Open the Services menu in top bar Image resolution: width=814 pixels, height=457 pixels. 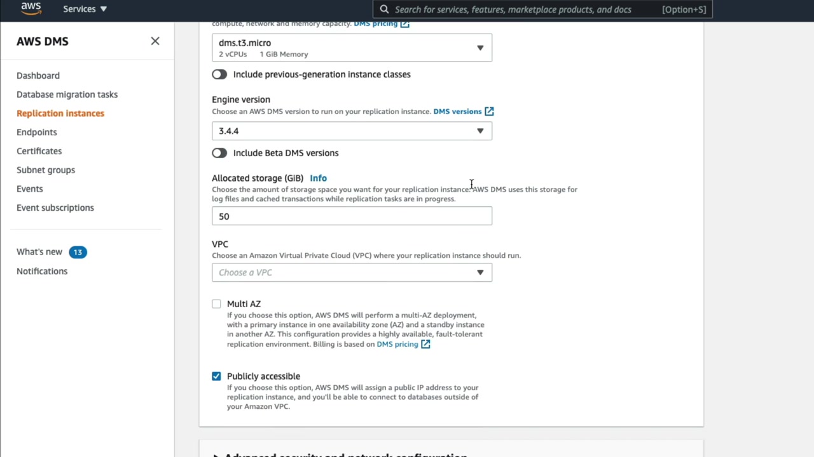pos(85,9)
